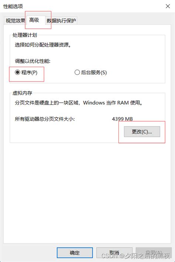Click the 后台服务(S) label text
The image size is (175, 262).
[94, 72]
